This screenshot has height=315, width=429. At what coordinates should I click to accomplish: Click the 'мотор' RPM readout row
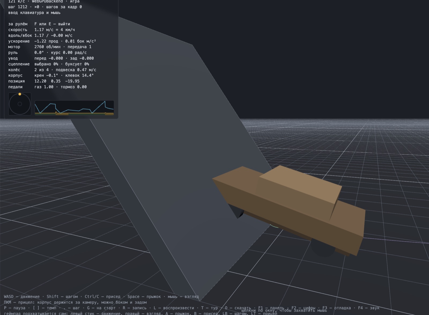tap(50, 47)
